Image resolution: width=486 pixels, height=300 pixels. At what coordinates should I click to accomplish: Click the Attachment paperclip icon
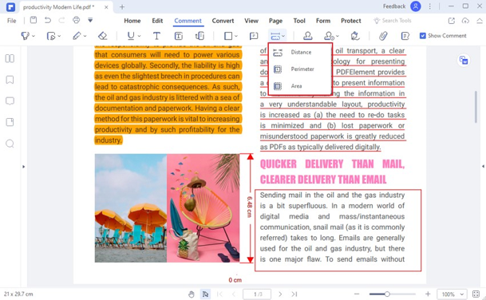(x=383, y=36)
